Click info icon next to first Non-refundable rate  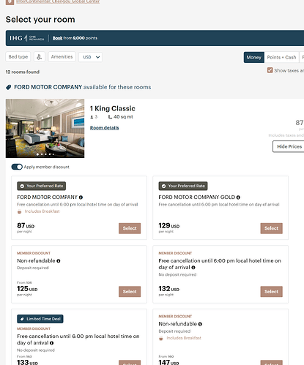[59, 261]
